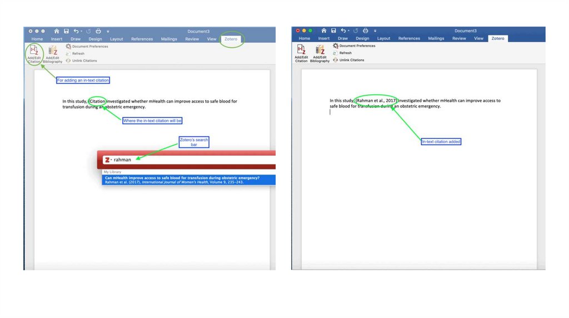Open Design tab in left Word window
This screenshot has width=569, height=318.
click(x=95, y=39)
